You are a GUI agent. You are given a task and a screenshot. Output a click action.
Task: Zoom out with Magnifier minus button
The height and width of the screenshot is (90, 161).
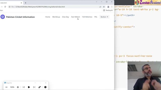pyautogui.click(x=6, y=87)
